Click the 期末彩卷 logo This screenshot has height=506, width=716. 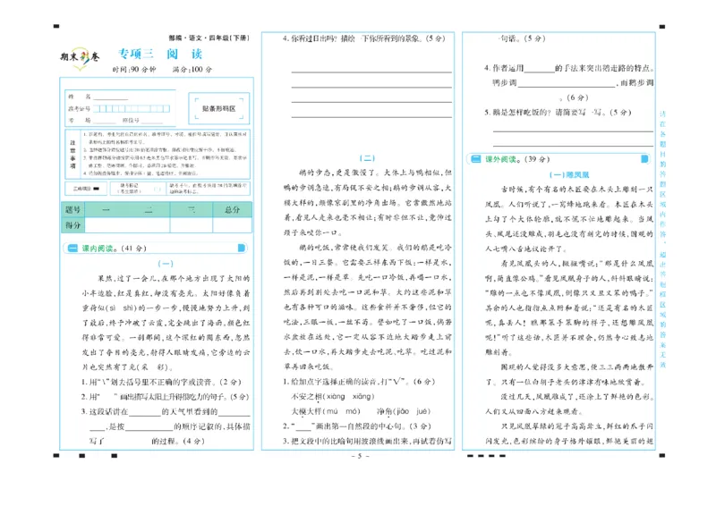point(80,57)
